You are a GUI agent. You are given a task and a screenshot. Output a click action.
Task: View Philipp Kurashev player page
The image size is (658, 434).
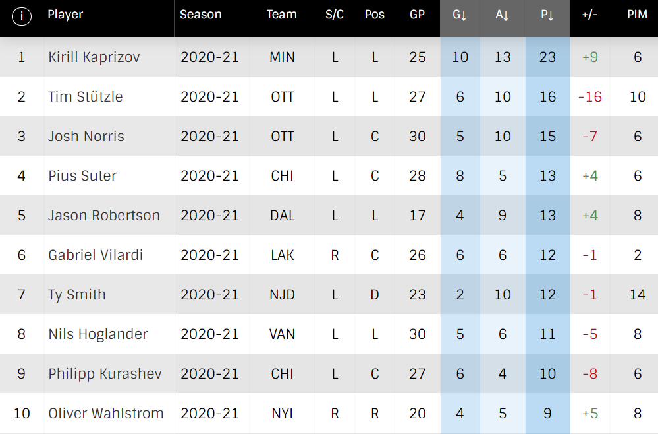coord(105,374)
